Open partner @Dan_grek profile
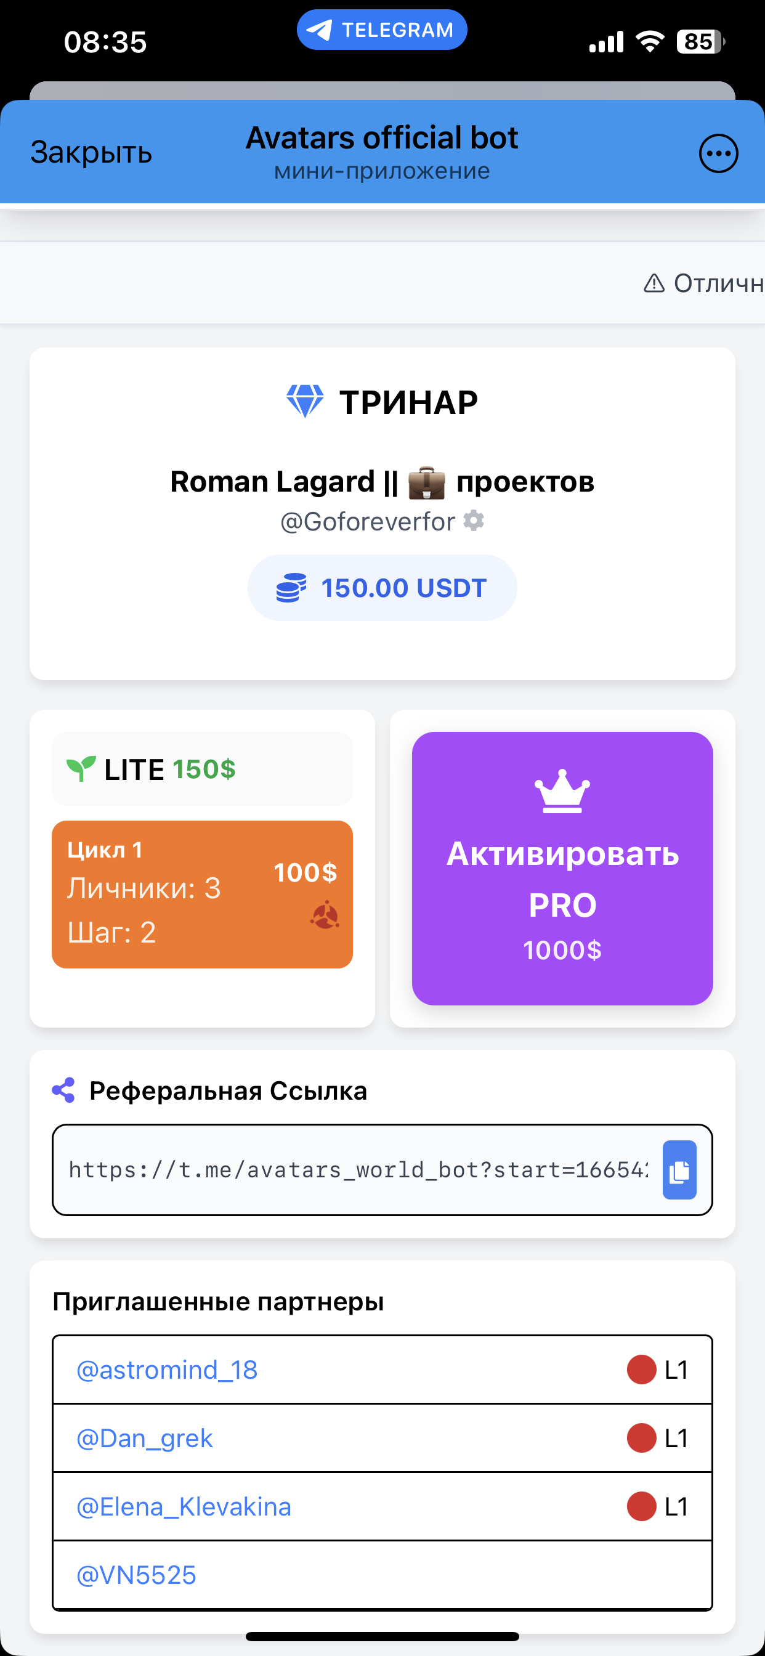 pyautogui.click(x=145, y=1438)
